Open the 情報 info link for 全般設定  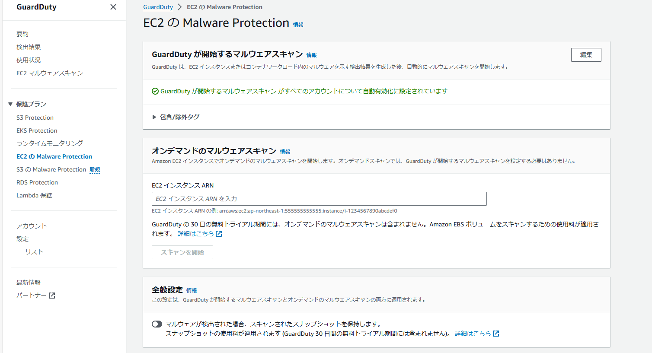point(191,290)
